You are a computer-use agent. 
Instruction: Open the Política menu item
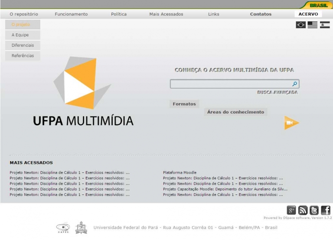pyautogui.click(x=119, y=14)
